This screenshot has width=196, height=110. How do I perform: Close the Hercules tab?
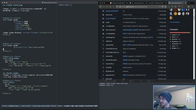(x=166, y=3)
